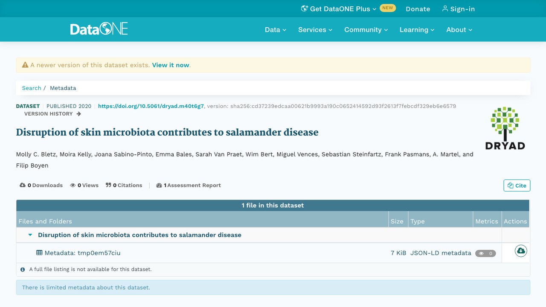The width and height of the screenshot is (546, 307).
Task: Click the globe icon beside Get DataONE Plus
Action: point(305,9)
